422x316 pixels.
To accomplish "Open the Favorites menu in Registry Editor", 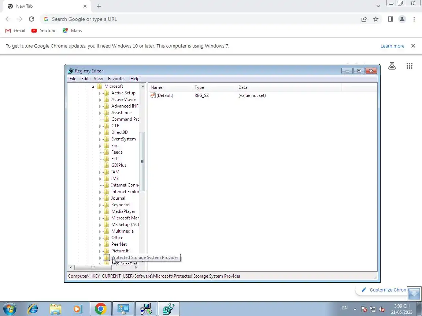I will [116, 79].
